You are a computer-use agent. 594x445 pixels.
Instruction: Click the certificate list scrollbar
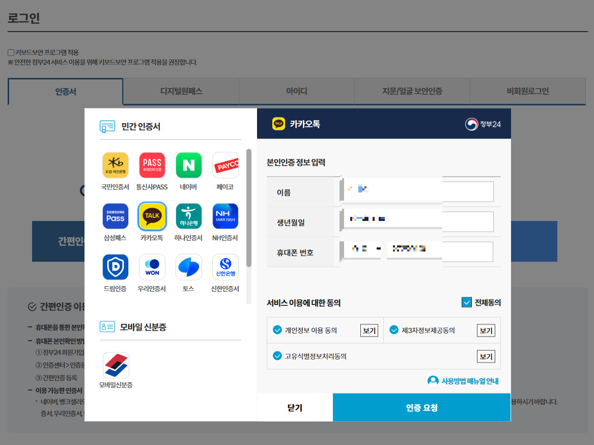(x=249, y=208)
